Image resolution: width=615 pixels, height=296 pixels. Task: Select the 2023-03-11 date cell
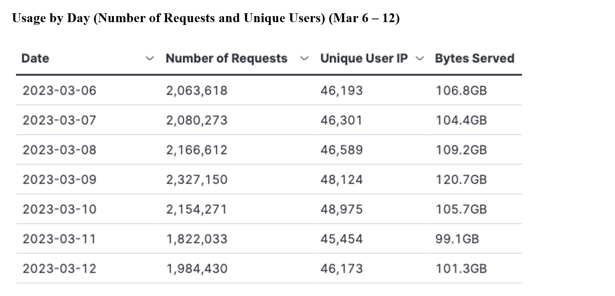60,239
